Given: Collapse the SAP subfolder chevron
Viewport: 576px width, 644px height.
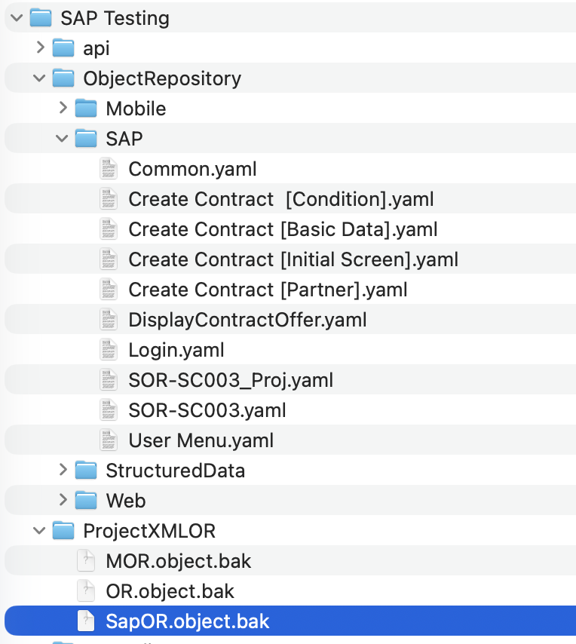Looking at the screenshot, I should point(62,139).
